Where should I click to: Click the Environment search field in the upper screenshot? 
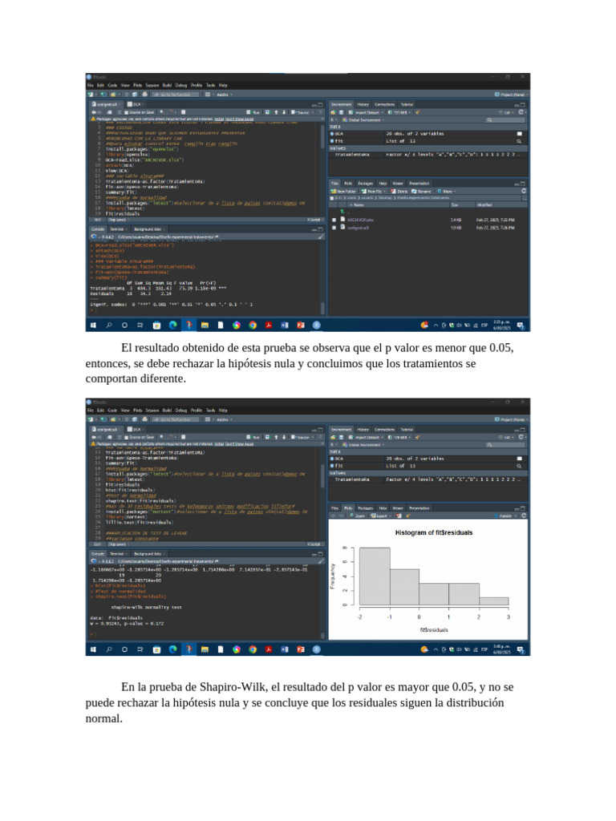pos(504,120)
